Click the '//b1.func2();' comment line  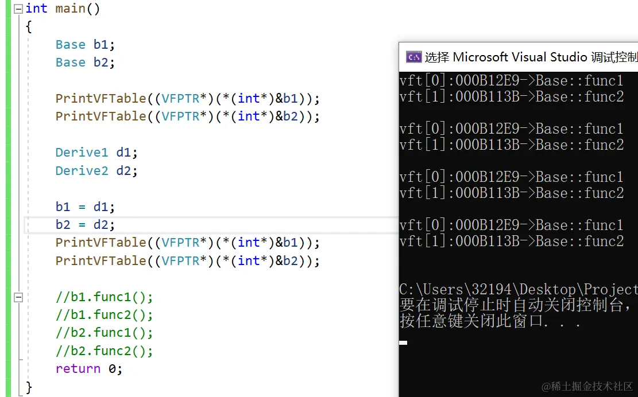tap(104, 315)
